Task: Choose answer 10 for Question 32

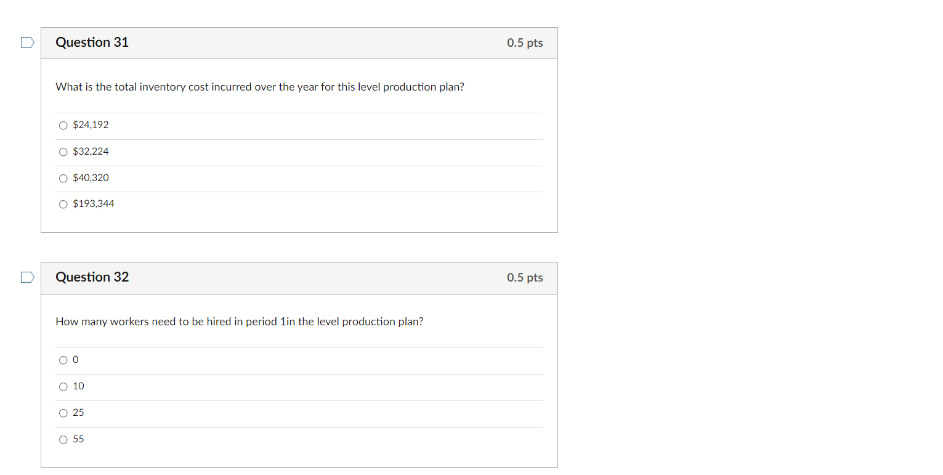Action: pos(63,386)
